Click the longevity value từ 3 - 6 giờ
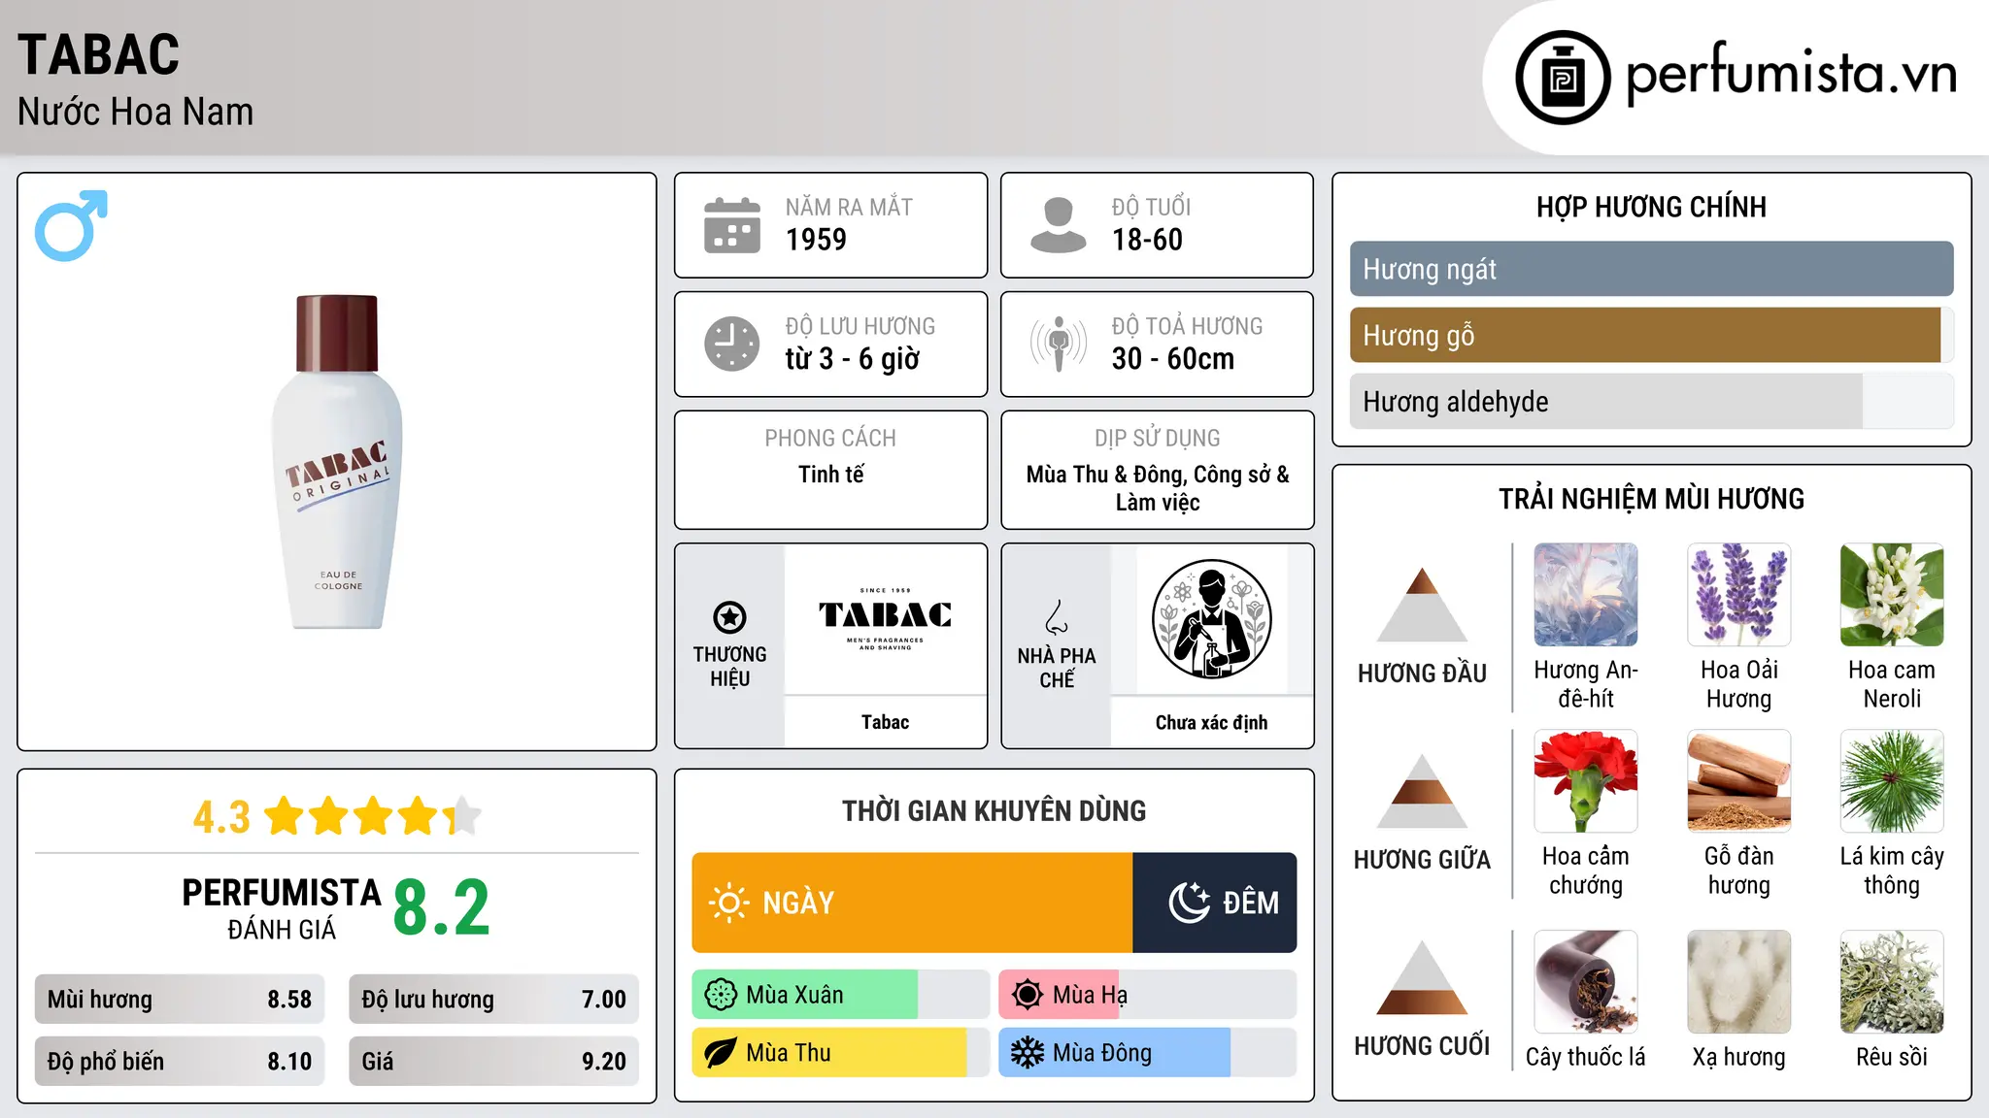 tap(853, 359)
